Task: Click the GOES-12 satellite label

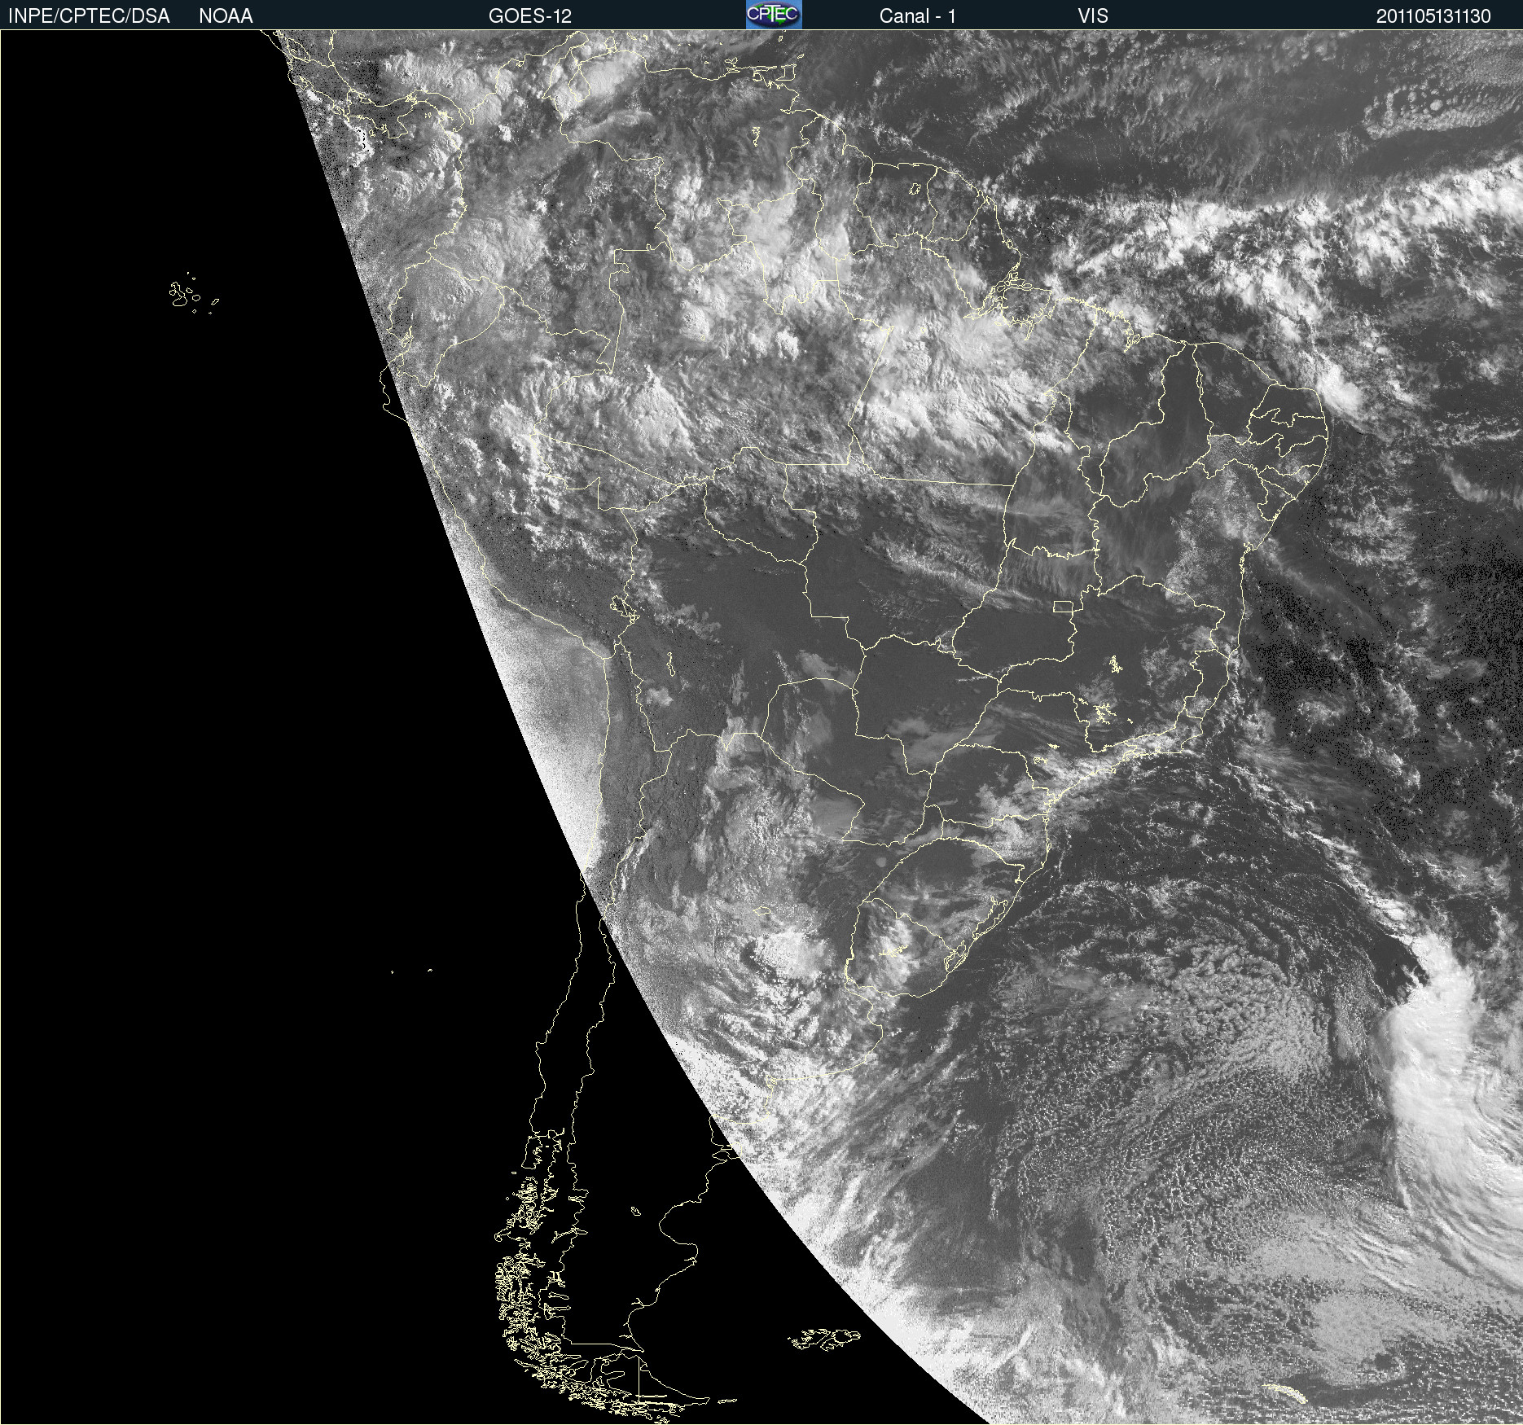Action: [530, 16]
